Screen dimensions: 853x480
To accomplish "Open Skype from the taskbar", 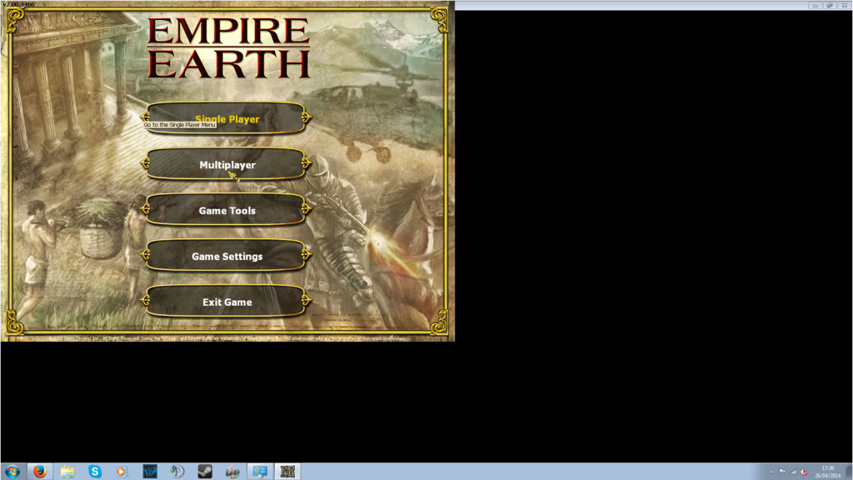I will (94, 472).
